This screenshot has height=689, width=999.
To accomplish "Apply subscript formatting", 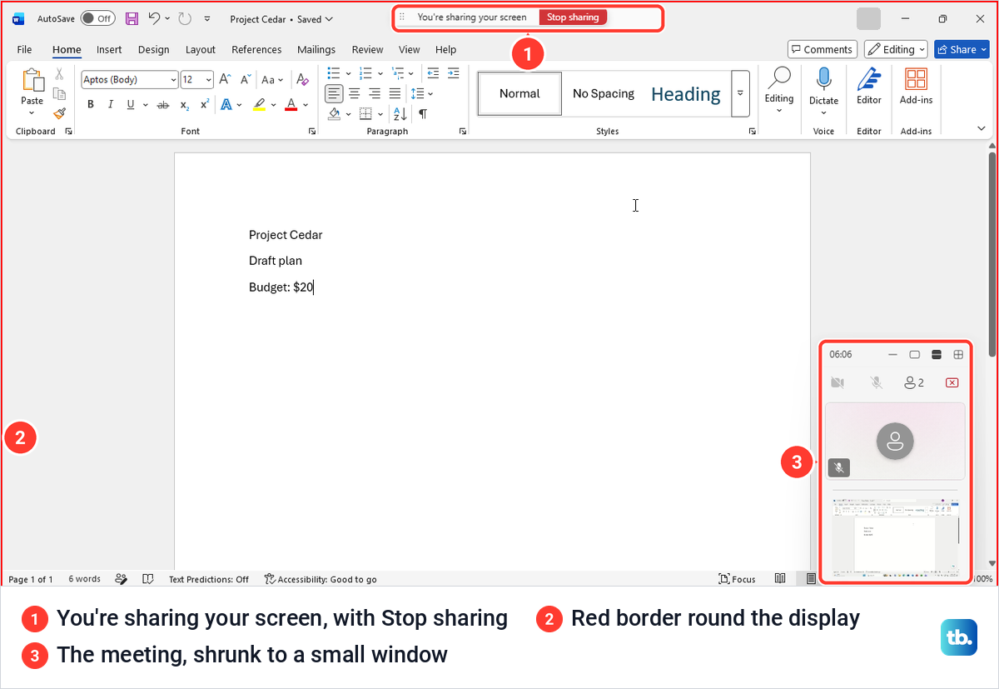I will tap(184, 105).
